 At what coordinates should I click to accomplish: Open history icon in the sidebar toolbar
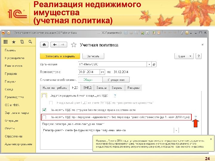pyautogui.click(x=22, y=42)
